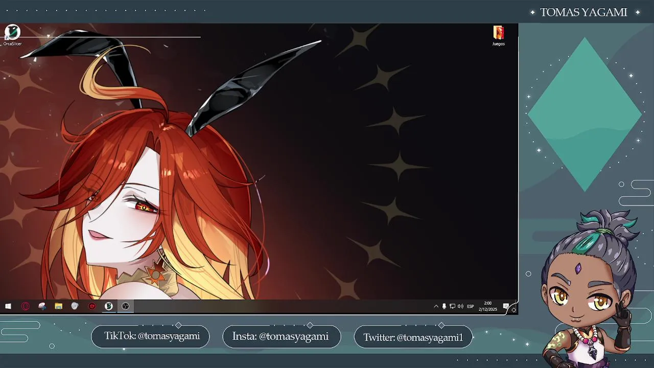The image size is (654, 368).
Task: Switch to OBS Studio in the taskbar
Action: (125, 306)
